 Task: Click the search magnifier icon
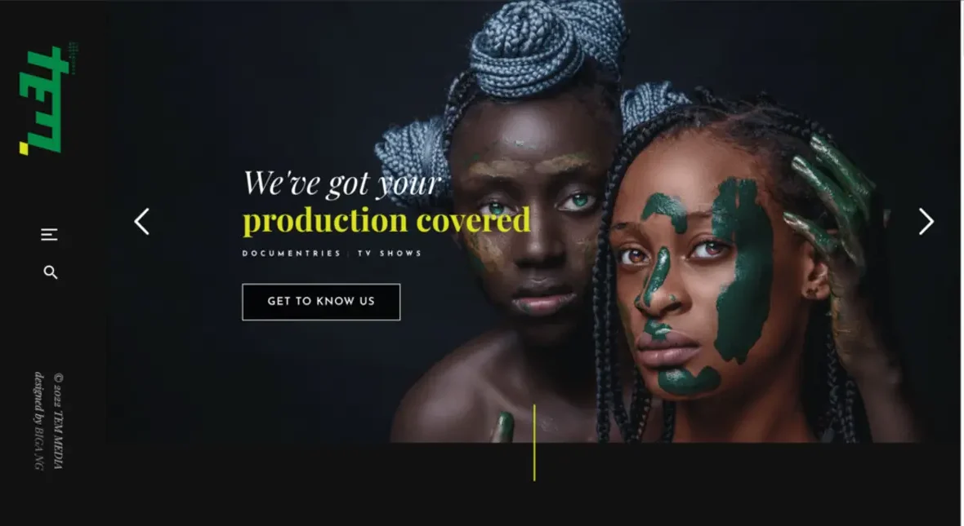(x=51, y=272)
